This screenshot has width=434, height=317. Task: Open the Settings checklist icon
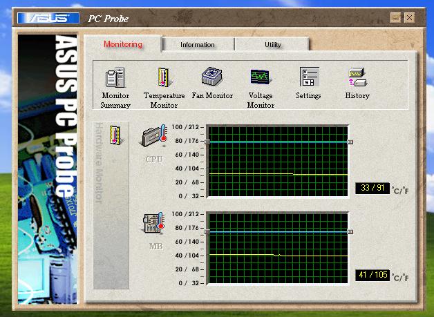click(310, 77)
